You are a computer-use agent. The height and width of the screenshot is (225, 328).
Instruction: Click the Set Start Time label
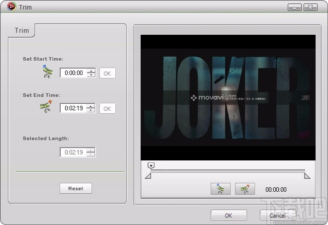pos(43,59)
